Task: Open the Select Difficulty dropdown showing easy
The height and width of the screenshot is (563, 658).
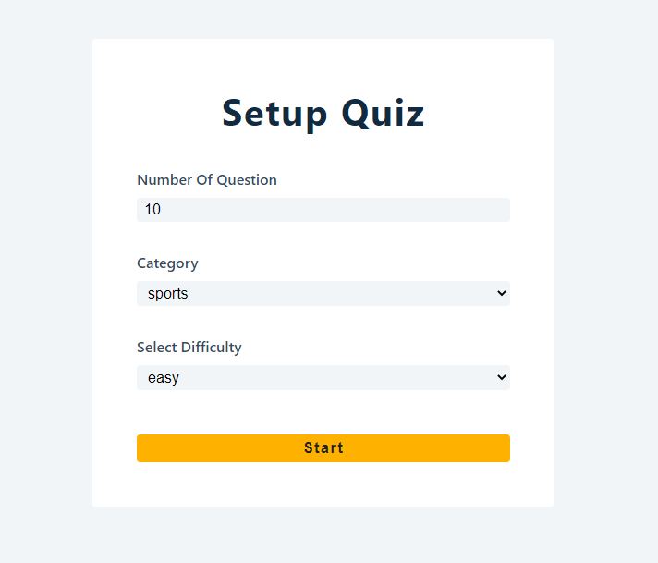Action: [x=323, y=377]
